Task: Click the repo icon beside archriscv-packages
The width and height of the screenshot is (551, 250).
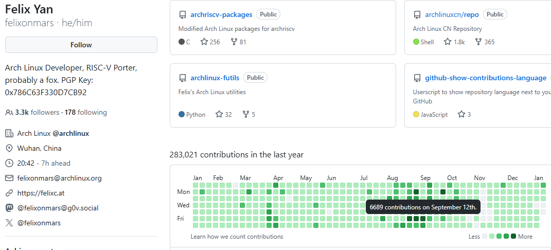Action: click(x=182, y=15)
